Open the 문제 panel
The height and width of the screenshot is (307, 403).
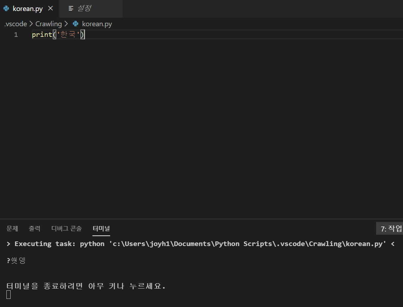click(12, 228)
